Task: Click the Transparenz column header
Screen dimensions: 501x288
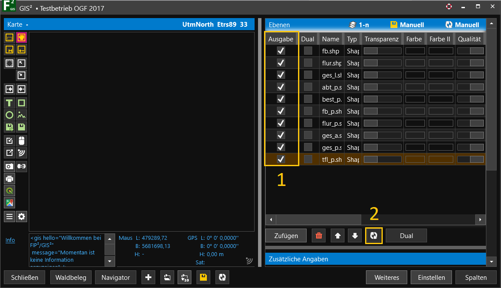Action: [x=382, y=39]
